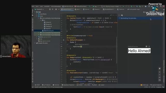Switch editor to Code-only view

coord(146,12)
